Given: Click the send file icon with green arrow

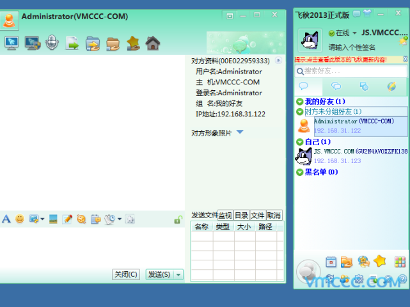Looking at the screenshot, I should [x=72, y=43].
